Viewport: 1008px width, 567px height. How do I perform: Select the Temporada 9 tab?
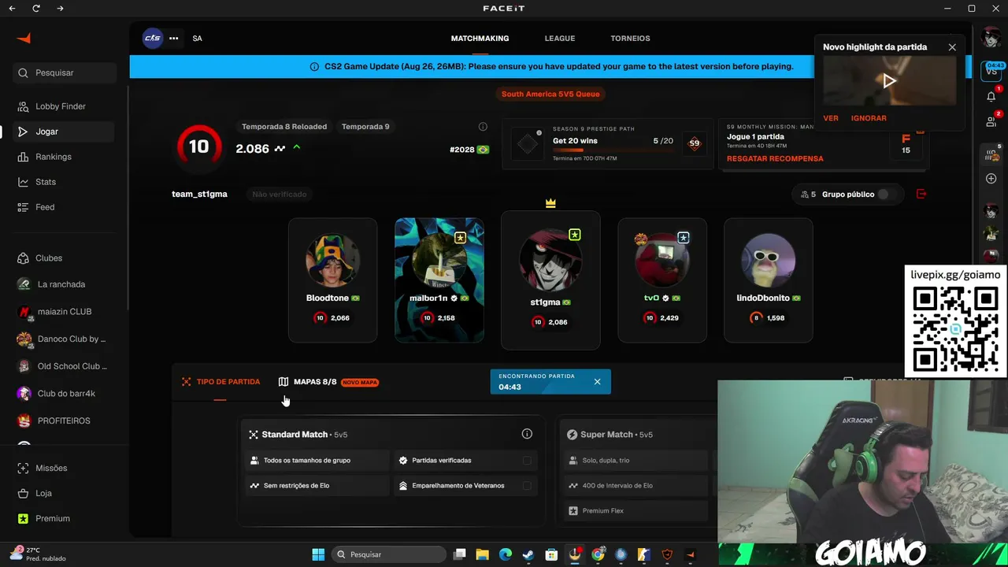click(365, 127)
